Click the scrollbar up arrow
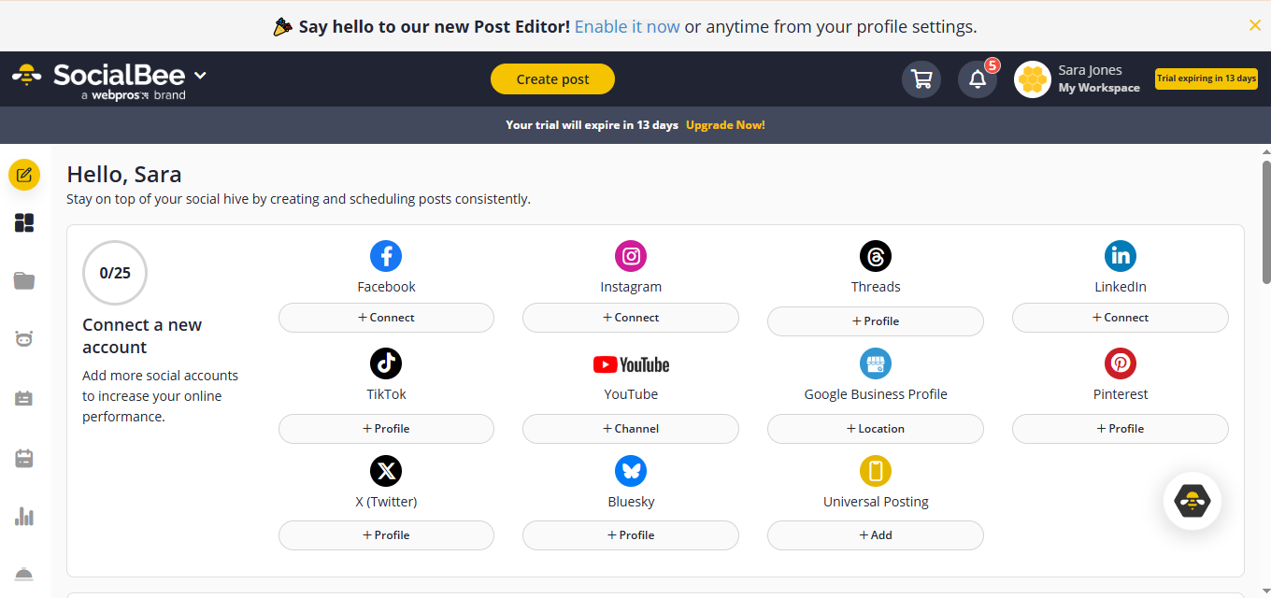Screen dimensions: 1271x598 pyautogui.click(x=1266, y=150)
